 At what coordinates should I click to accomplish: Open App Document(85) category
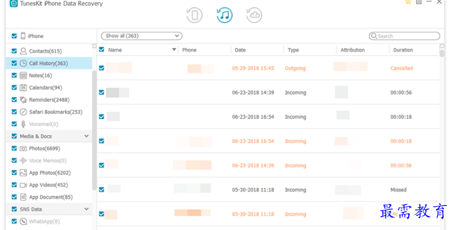pos(51,197)
